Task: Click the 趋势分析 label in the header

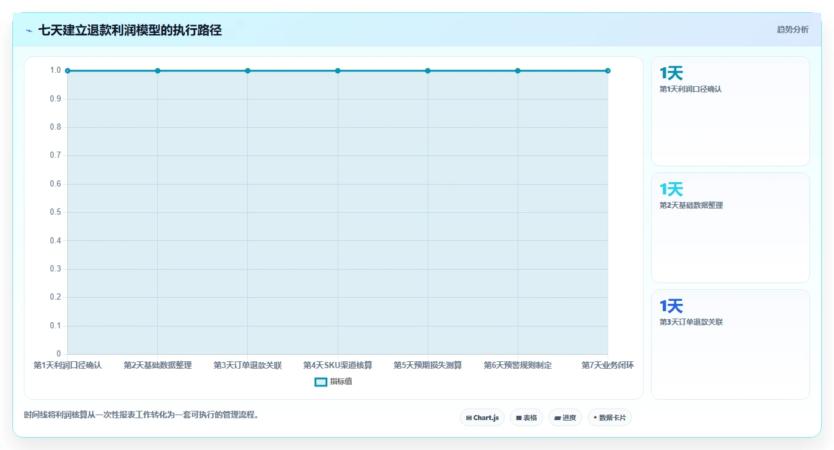Action: (x=792, y=29)
